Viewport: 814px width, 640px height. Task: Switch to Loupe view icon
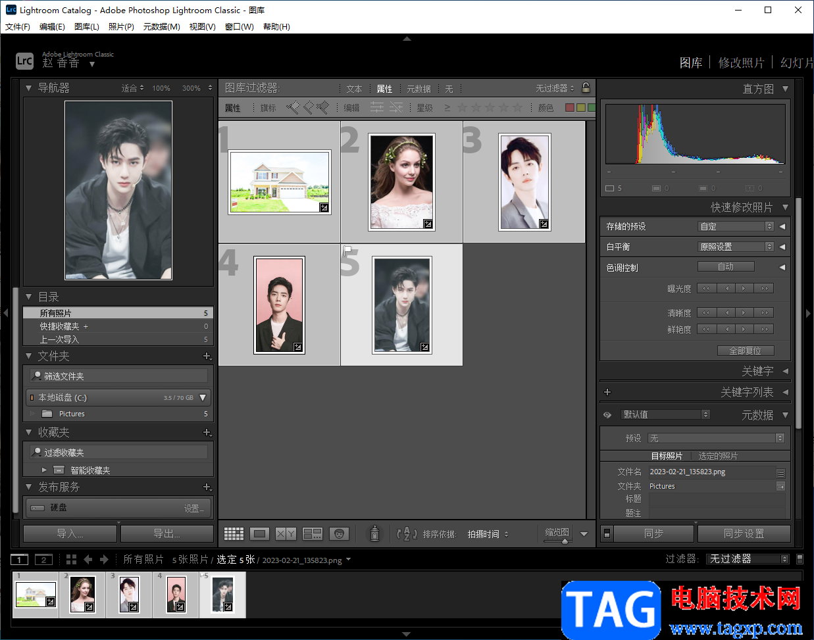(x=259, y=533)
